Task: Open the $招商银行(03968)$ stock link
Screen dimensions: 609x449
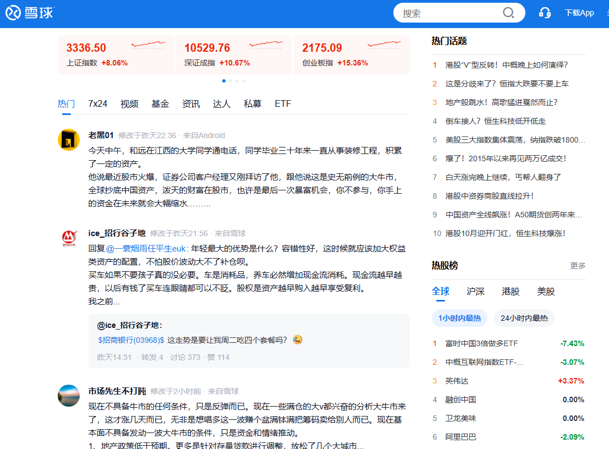Action: click(x=131, y=340)
